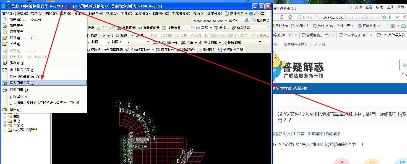Choose 新建 (New) in the 文件 menu
The image size is (407, 164).
(44, 20)
